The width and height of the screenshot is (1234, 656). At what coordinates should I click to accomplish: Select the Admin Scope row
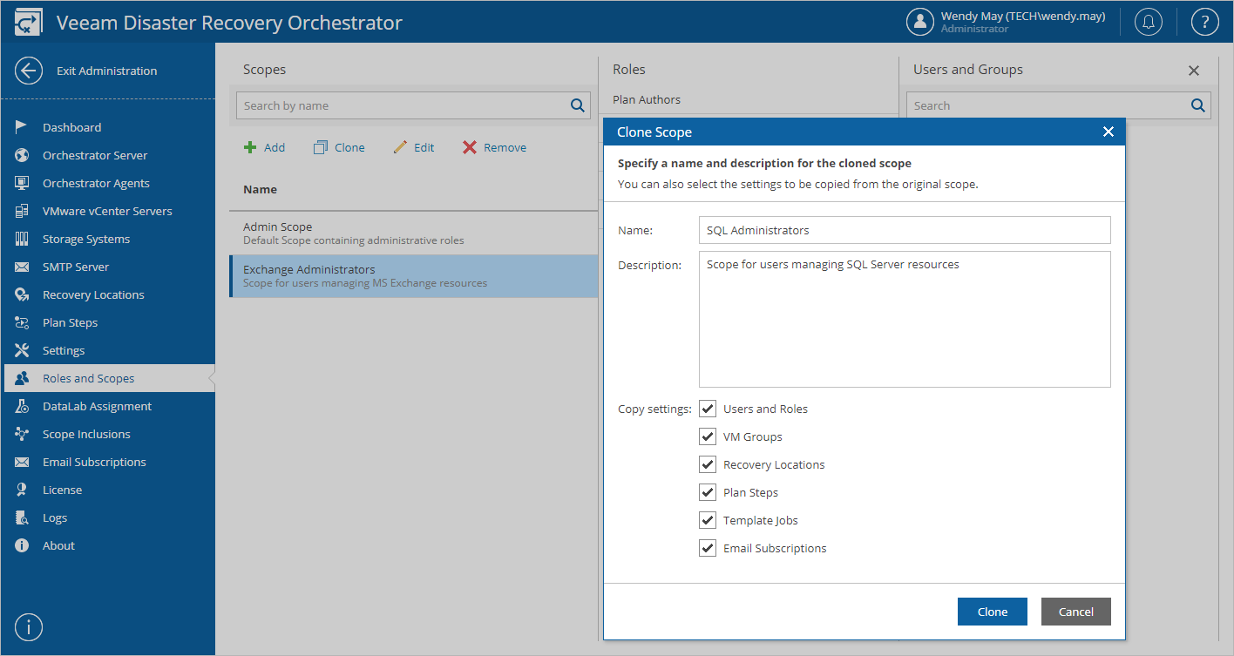(x=413, y=233)
